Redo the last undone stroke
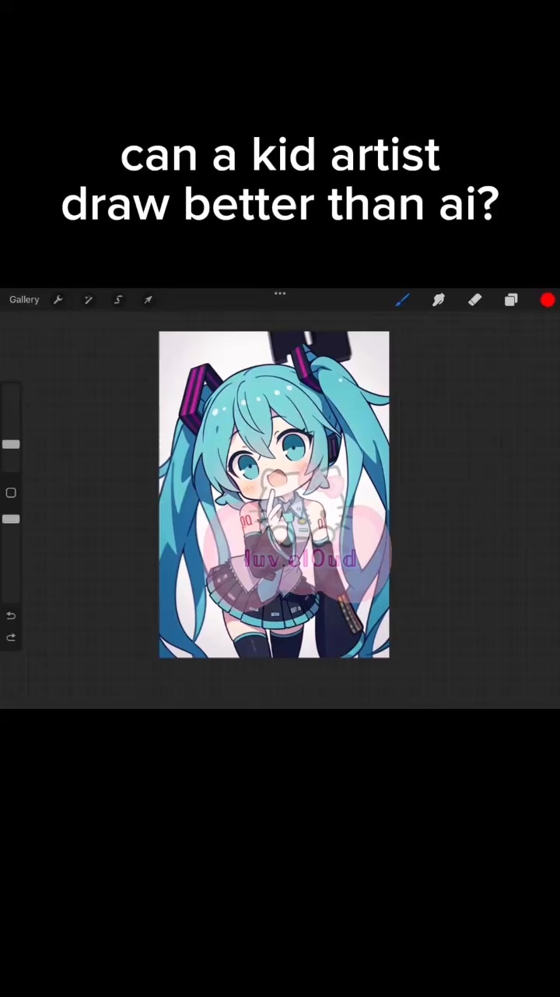The height and width of the screenshot is (997, 560). click(x=11, y=637)
